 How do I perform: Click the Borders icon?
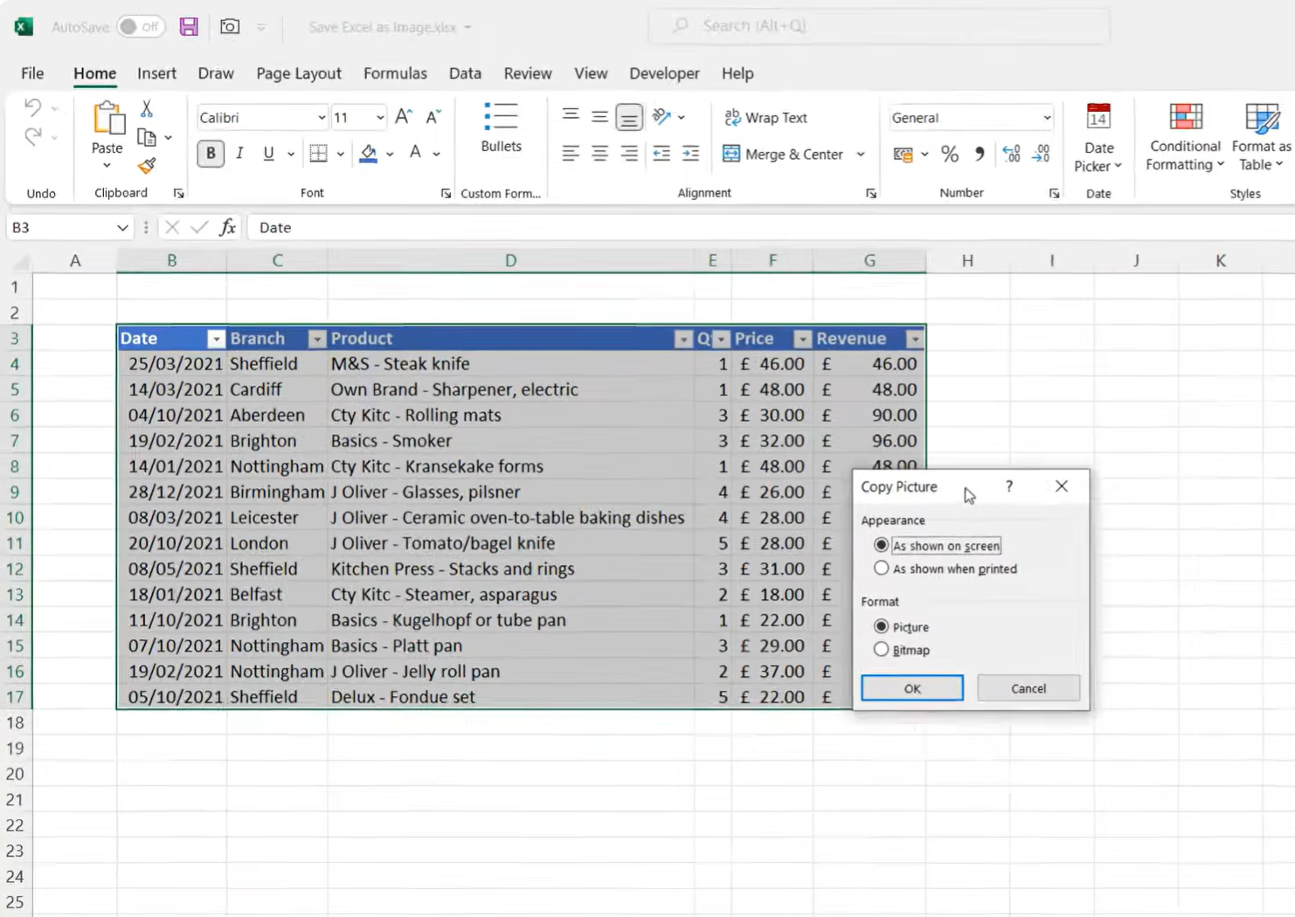click(319, 154)
